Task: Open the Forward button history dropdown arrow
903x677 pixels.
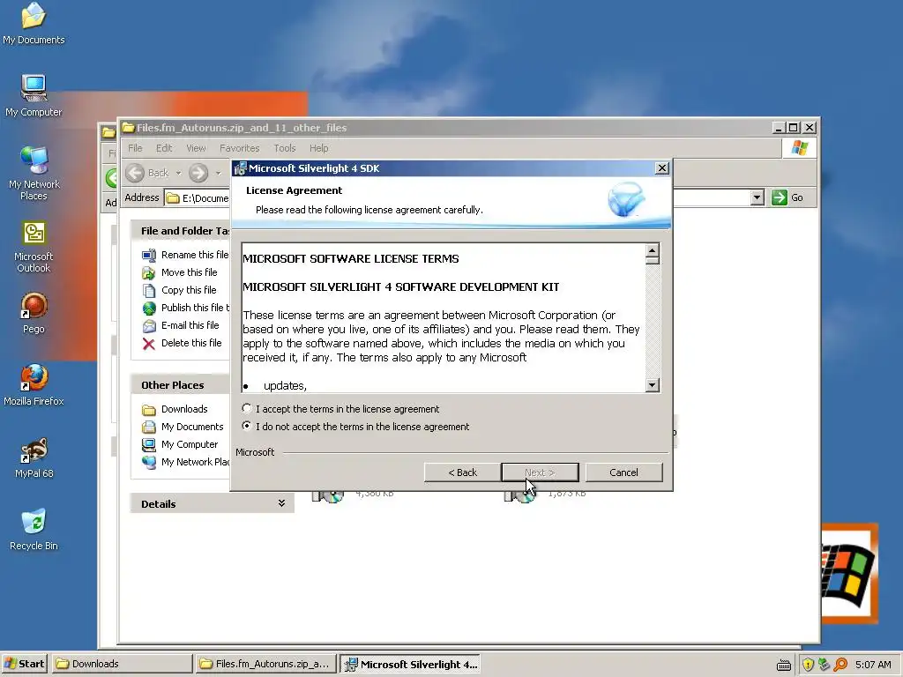Action: [x=219, y=173]
